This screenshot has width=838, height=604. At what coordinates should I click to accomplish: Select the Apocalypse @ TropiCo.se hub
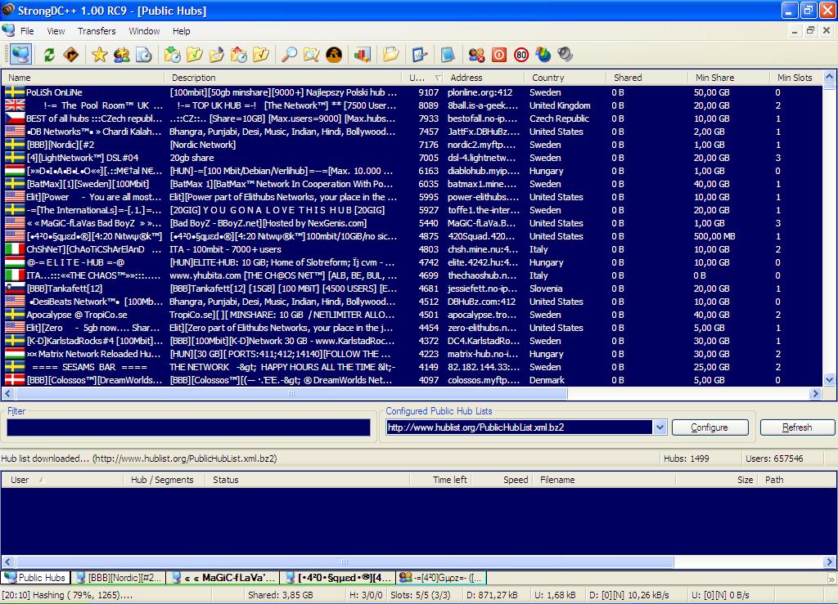click(x=412, y=315)
